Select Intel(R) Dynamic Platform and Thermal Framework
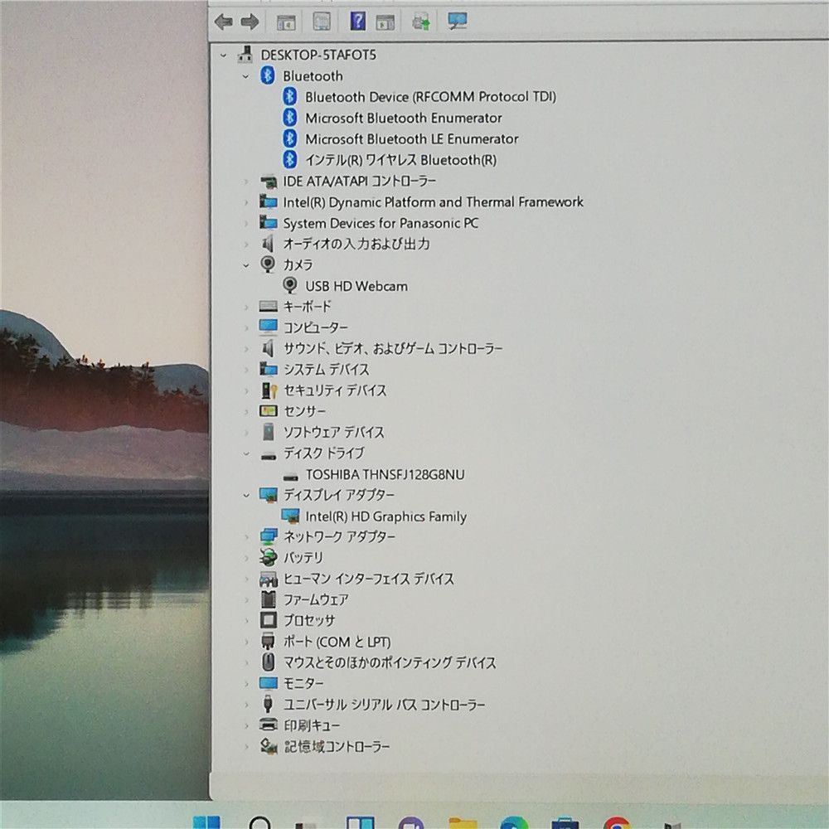 [433, 202]
